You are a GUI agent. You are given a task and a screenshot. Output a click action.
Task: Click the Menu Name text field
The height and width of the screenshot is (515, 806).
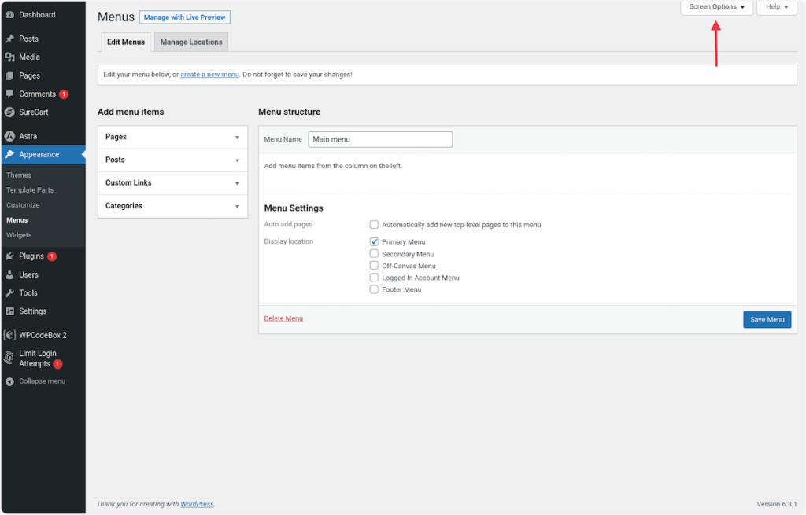[x=380, y=139]
